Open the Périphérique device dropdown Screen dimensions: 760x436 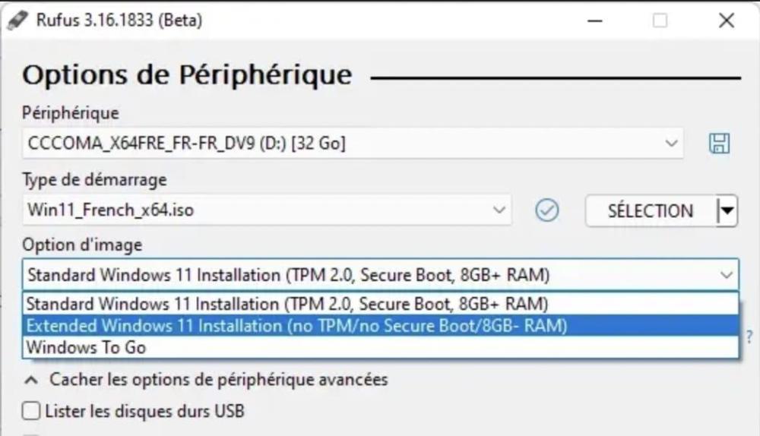[x=670, y=143]
